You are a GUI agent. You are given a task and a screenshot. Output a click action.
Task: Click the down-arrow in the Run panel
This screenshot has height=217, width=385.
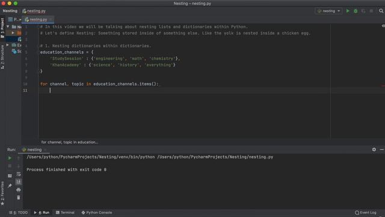[19, 166]
